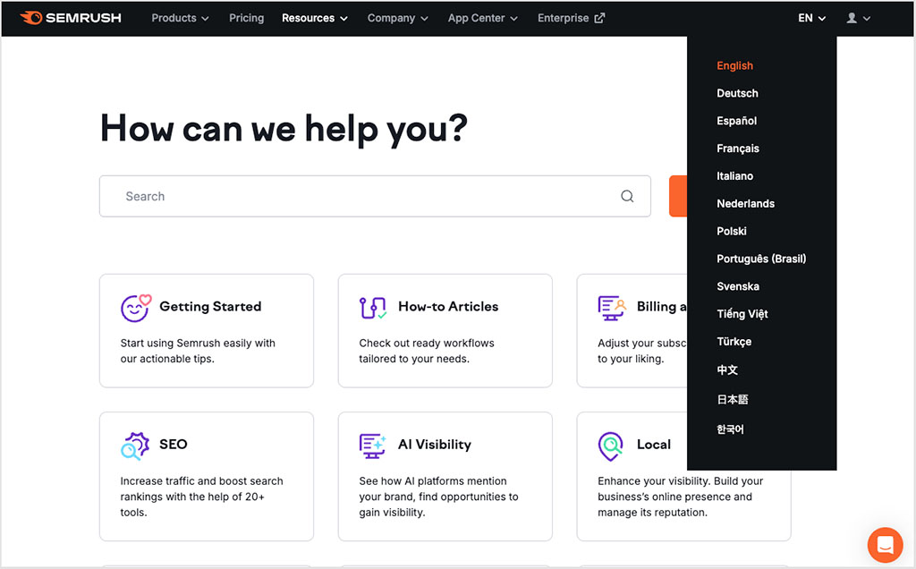Click the user account profile icon
916x569 pixels.
click(x=851, y=18)
